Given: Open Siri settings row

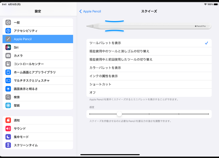Looking at the screenshot, I should pos(38,47).
